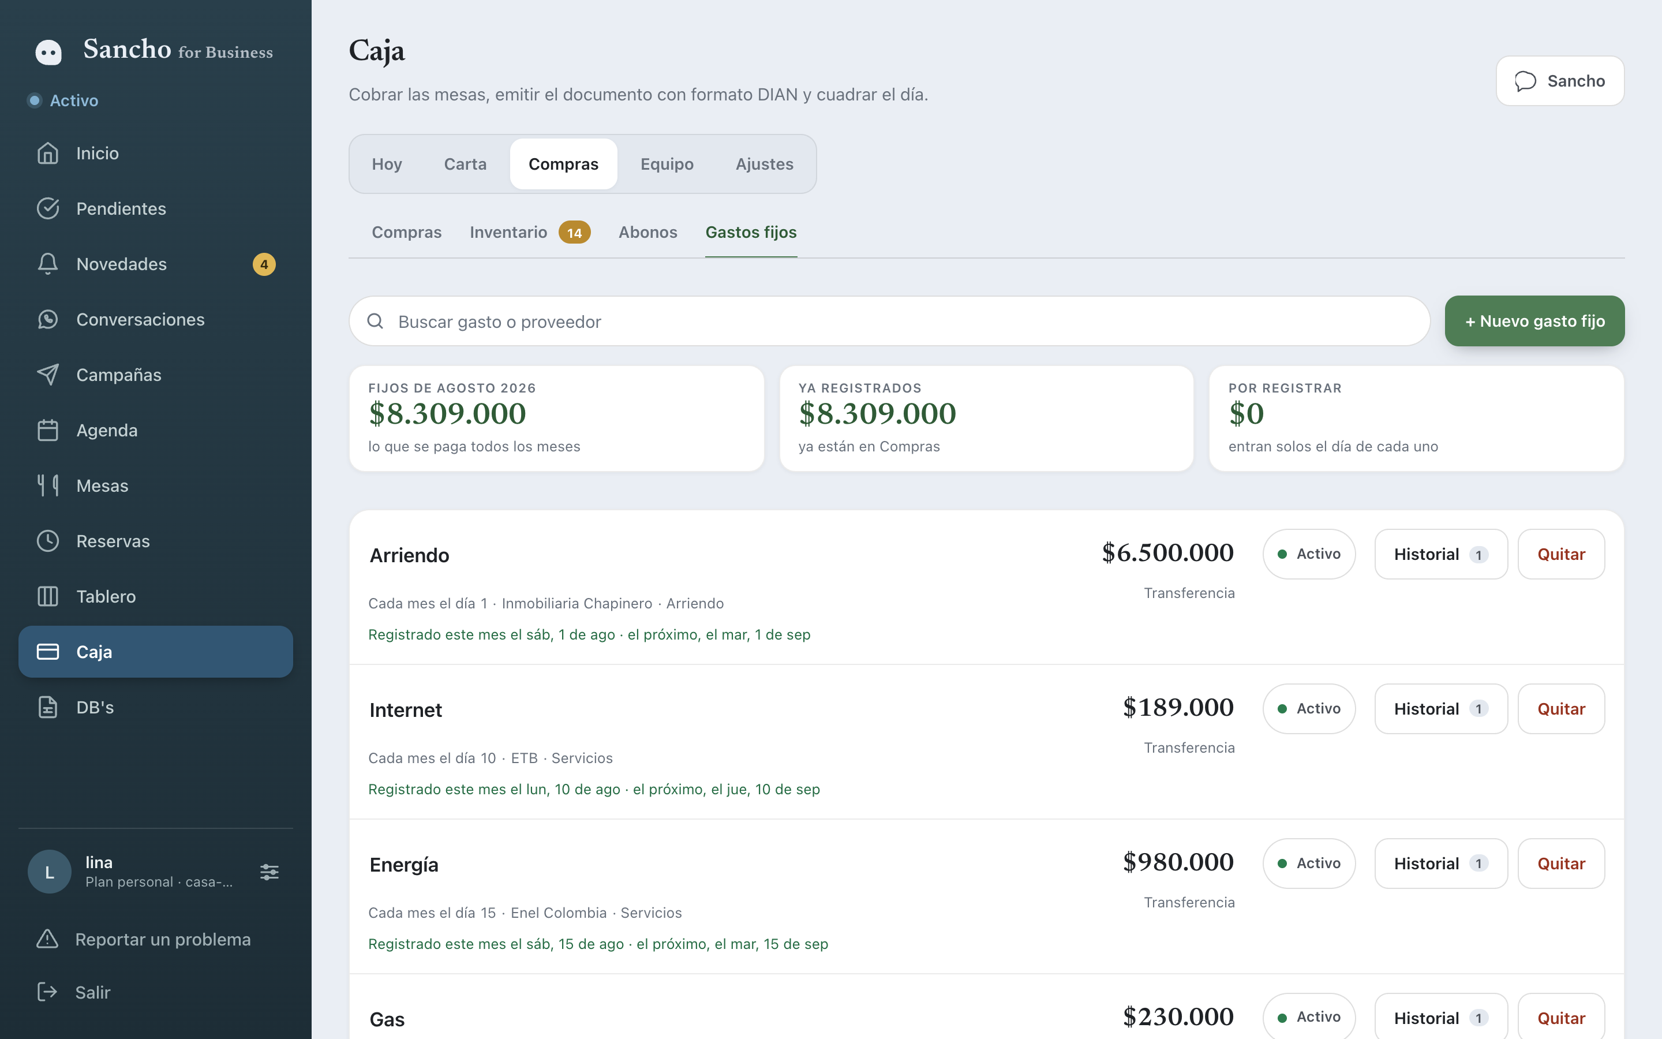Image resolution: width=1662 pixels, height=1039 pixels.
Task: Switch to the Carta tab
Action: point(465,165)
